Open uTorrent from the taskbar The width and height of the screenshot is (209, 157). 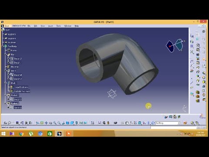[31, 133]
